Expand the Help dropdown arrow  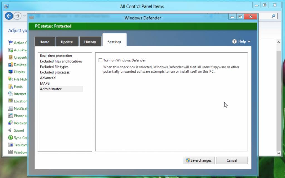(x=249, y=42)
